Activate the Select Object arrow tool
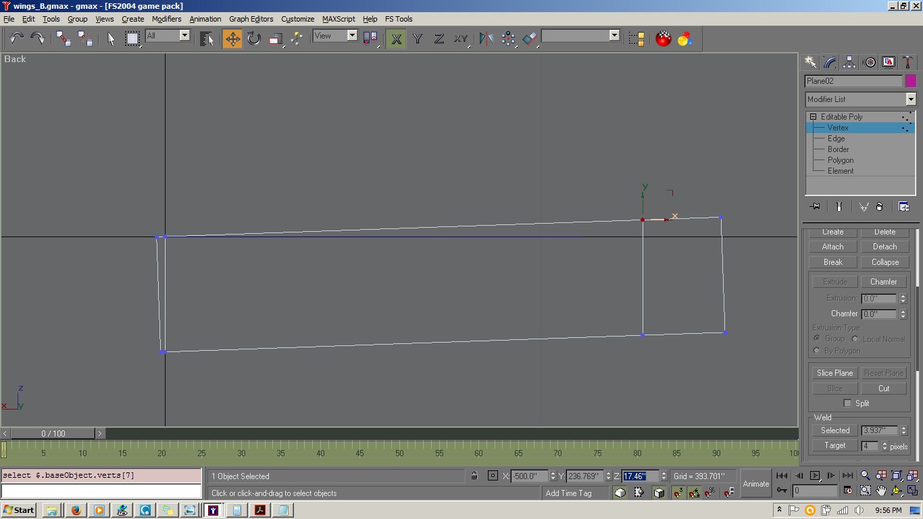Screen dimensions: 923x519 (x=111, y=39)
